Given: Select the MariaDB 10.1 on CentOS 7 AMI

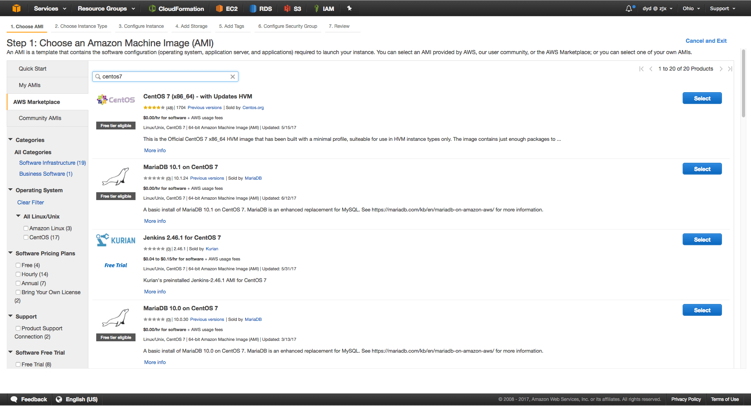Looking at the screenshot, I should tap(702, 169).
